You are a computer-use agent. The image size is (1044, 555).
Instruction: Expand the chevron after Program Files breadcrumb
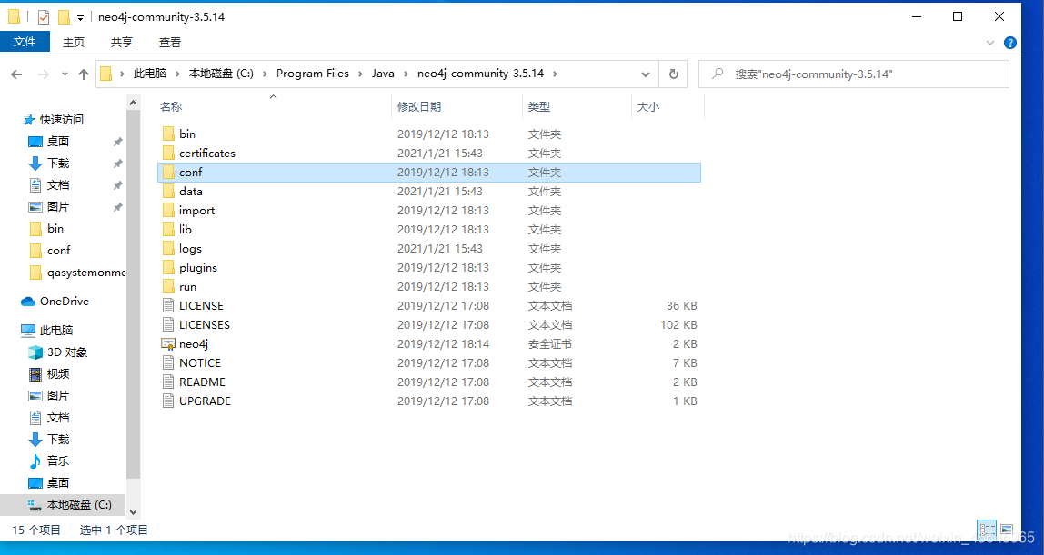click(360, 74)
